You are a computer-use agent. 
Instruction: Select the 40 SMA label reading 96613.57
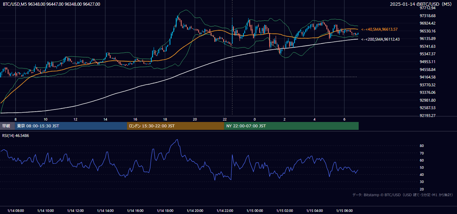click(379, 29)
